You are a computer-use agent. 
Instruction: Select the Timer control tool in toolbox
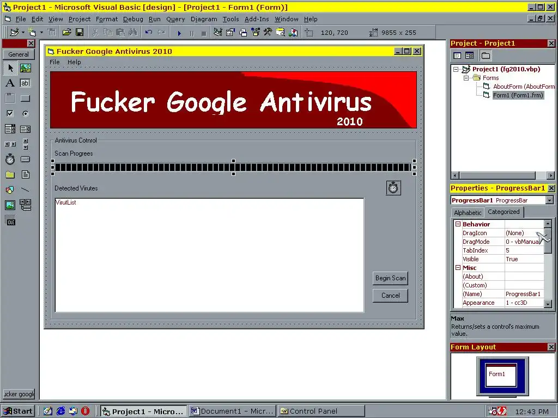click(x=10, y=159)
